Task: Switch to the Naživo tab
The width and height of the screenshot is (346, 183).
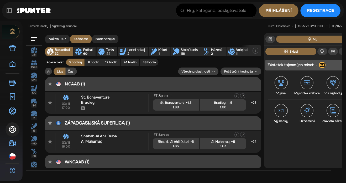Action: point(57,39)
